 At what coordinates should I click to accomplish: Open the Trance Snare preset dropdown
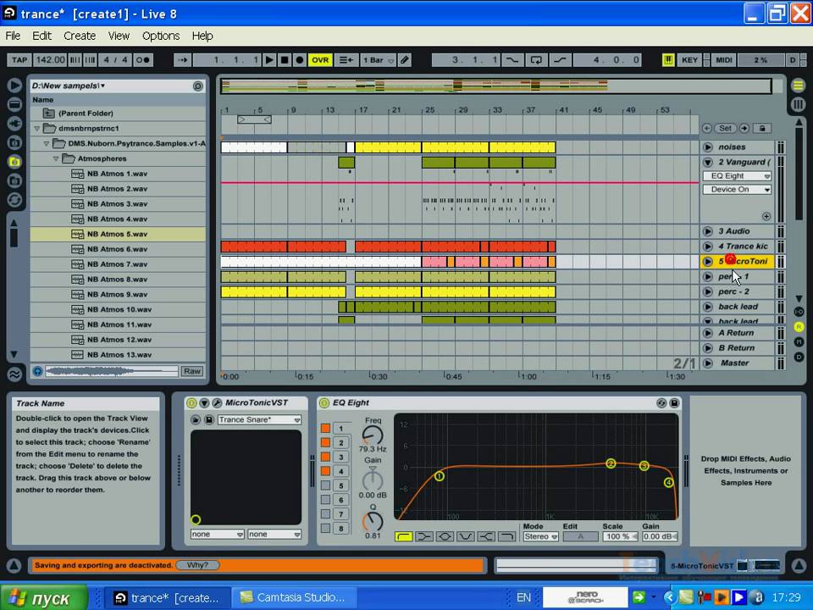[x=259, y=419]
